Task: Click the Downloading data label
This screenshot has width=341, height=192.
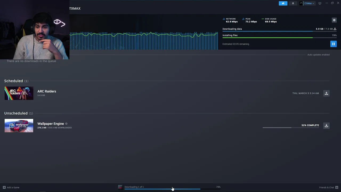Action: point(232,29)
